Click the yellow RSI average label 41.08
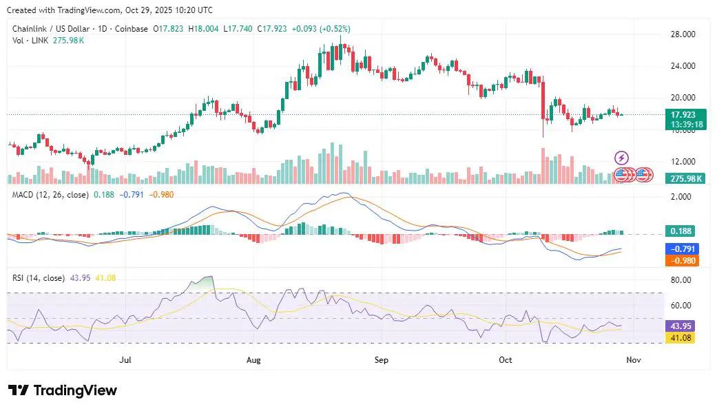This screenshot has height=411, width=717. pyautogui.click(x=682, y=337)
